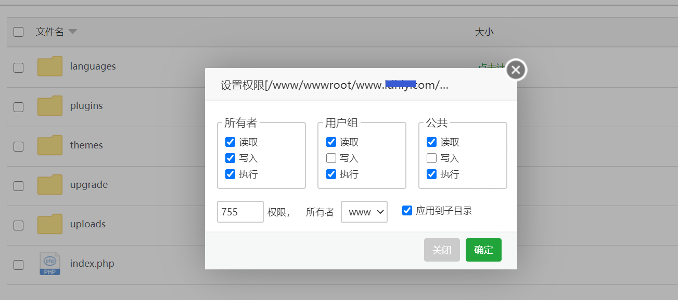The width and height of the screenshot is (678, 300).
Task: Click the 大小 column header
Action: [x=484, y=32]
